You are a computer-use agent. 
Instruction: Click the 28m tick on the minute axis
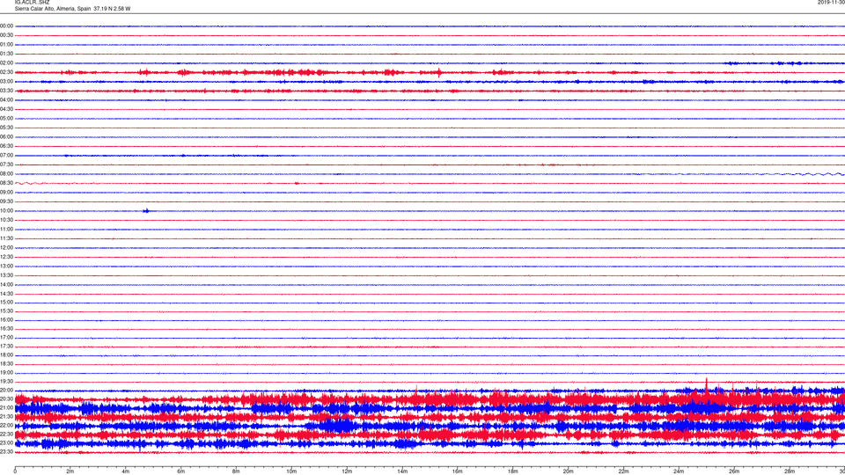point(790,471)
